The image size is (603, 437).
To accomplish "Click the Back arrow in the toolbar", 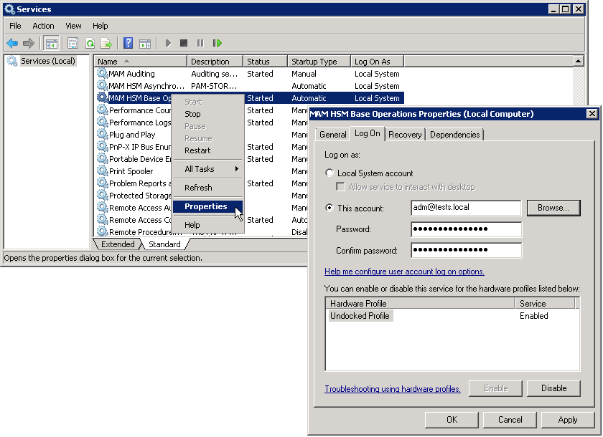I will coord(12,44).
